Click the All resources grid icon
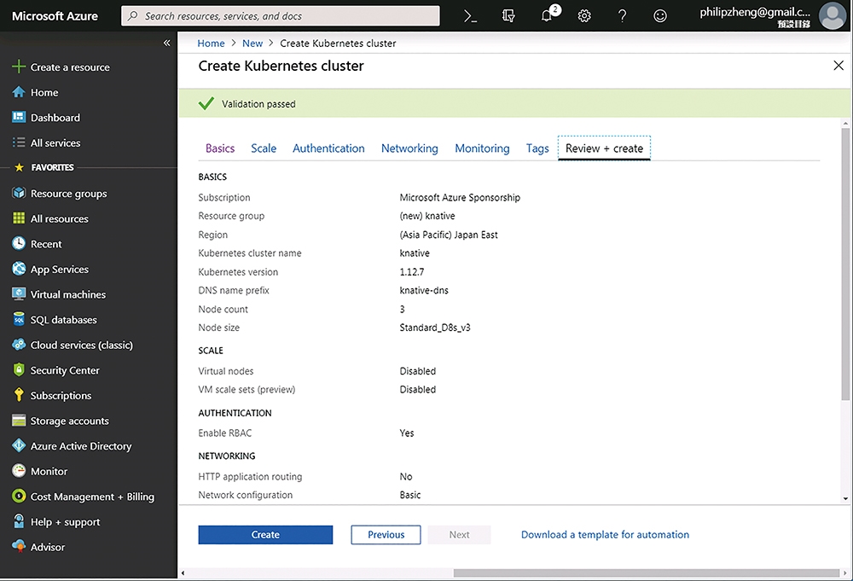The height and width of the screenshot is (581, 853). point(19,218)
